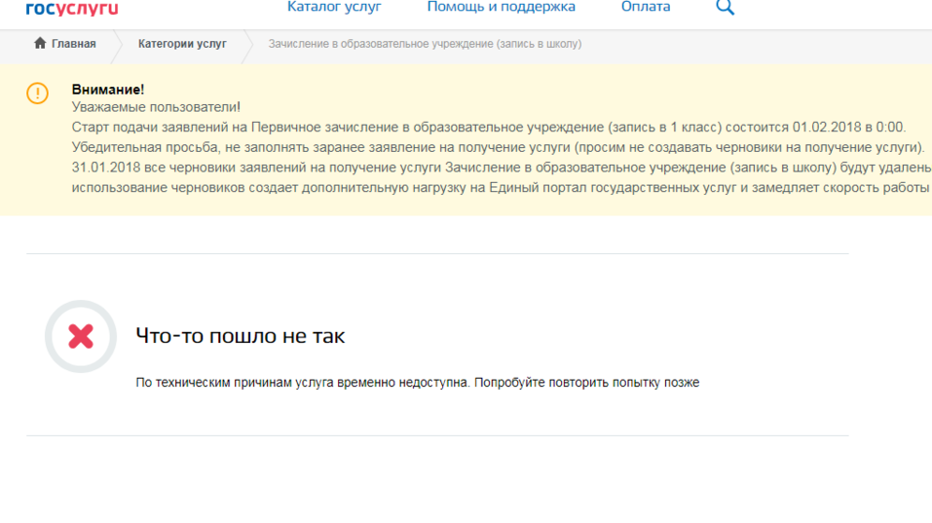932x523 pixels.
Task: Navigate to Главная breadcrumb link
Action: pyautogui.click(x=73, y=44)
